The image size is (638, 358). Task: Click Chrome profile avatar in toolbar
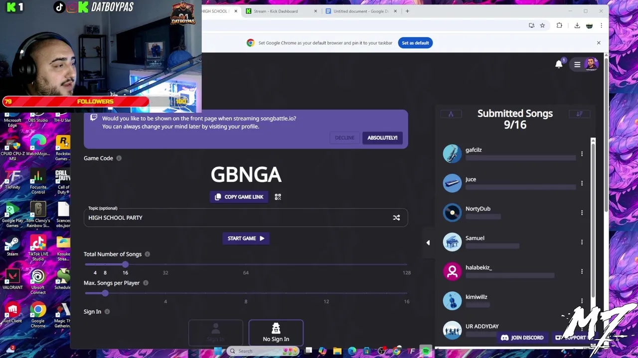tap(589, 25)
